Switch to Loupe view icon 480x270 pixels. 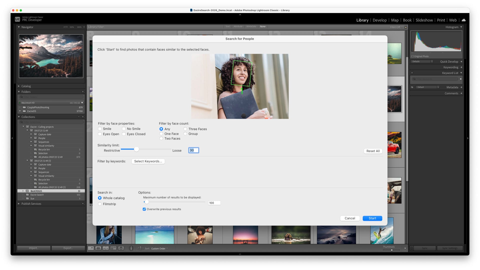pos(98,248)
